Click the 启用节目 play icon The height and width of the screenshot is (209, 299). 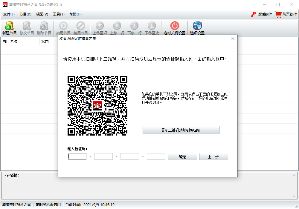63,26
